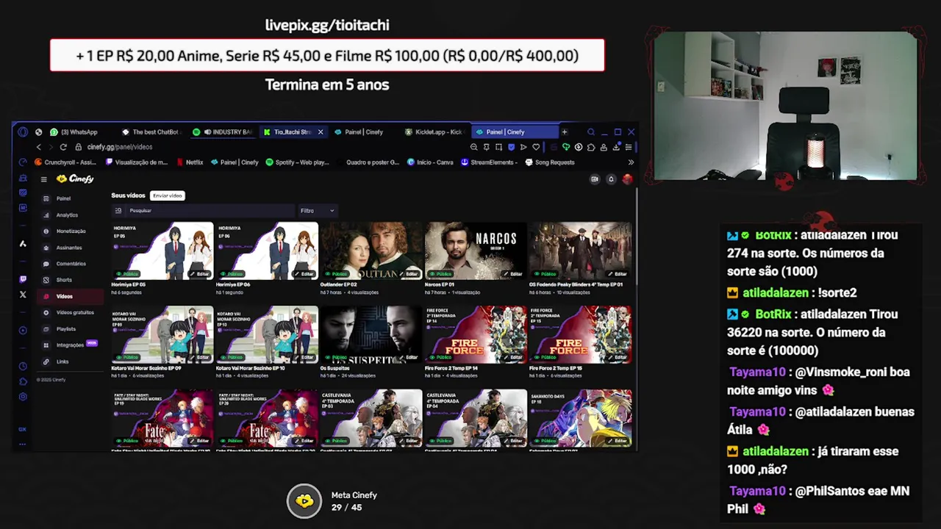Click the Enviar vídeo button
The image size is (941, 529).
tap(167, 195)
